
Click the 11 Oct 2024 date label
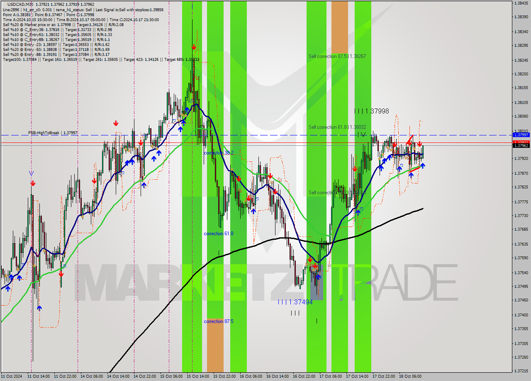click(x=11, y=376)
